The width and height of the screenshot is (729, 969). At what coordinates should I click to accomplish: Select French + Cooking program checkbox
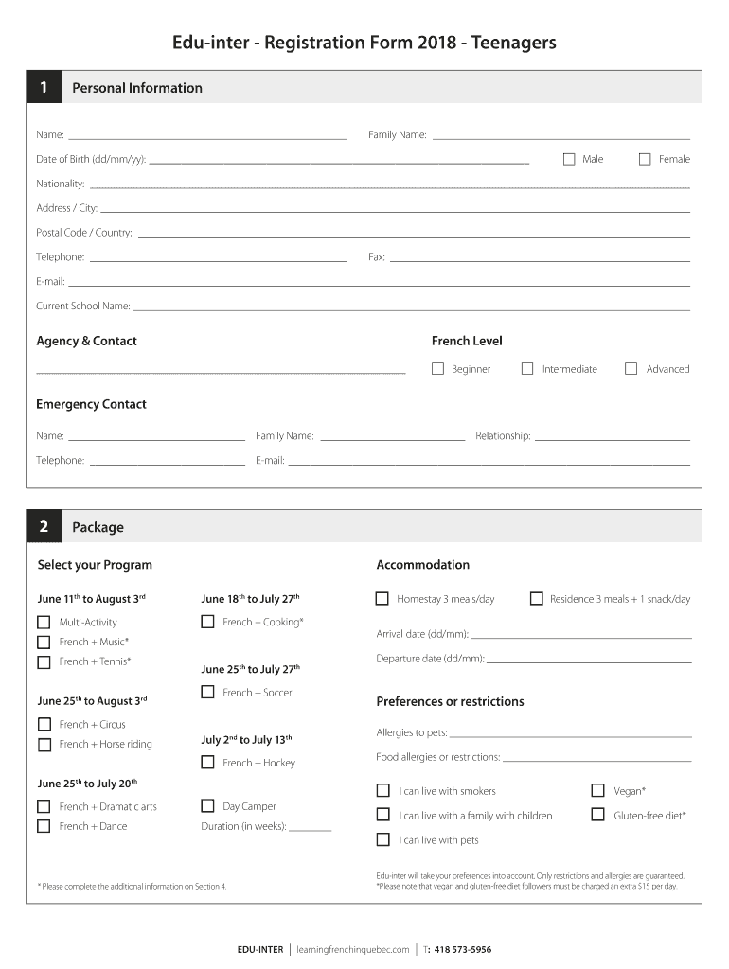pos(207,622)
